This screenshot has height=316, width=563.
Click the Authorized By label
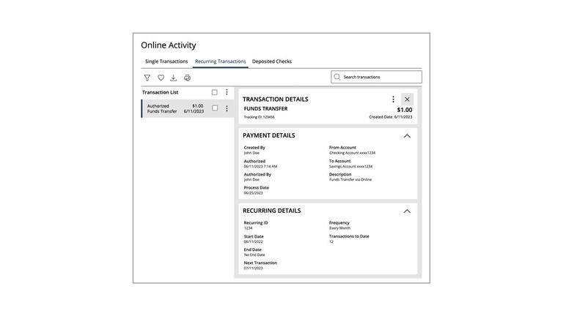click(257, 175)
